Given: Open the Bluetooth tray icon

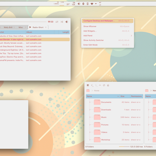Looking at the screenshot, I should coord(83,4).
